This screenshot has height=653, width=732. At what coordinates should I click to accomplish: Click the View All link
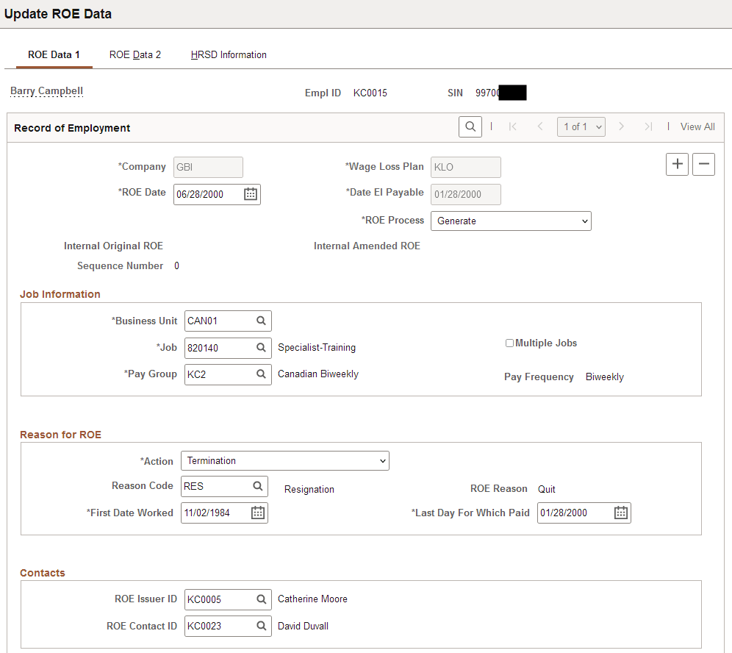697,126
